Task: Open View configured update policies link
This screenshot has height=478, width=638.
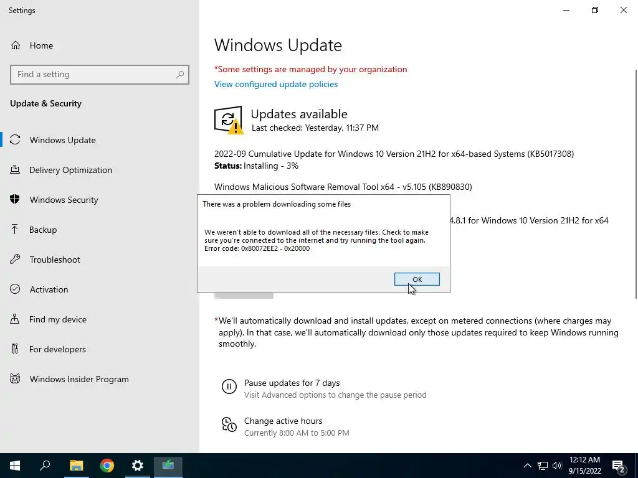Action: tap(276, 84)
